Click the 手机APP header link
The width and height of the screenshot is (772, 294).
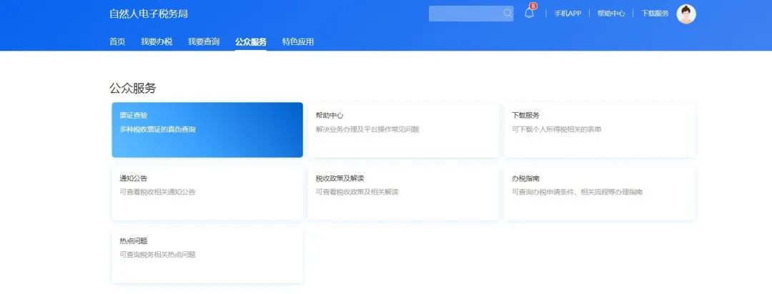568,14
